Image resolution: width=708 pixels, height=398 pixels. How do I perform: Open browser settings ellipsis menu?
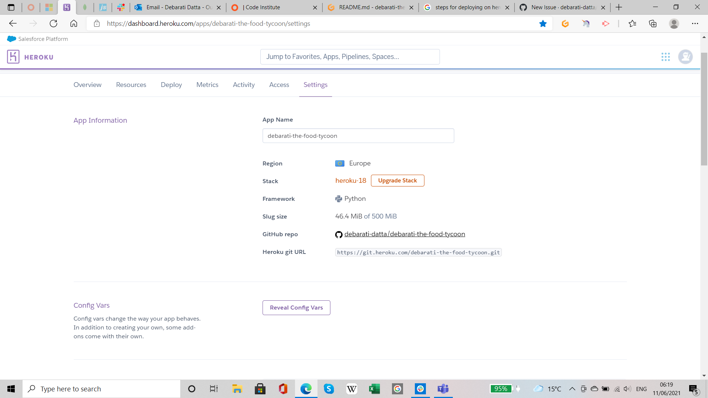695,24
